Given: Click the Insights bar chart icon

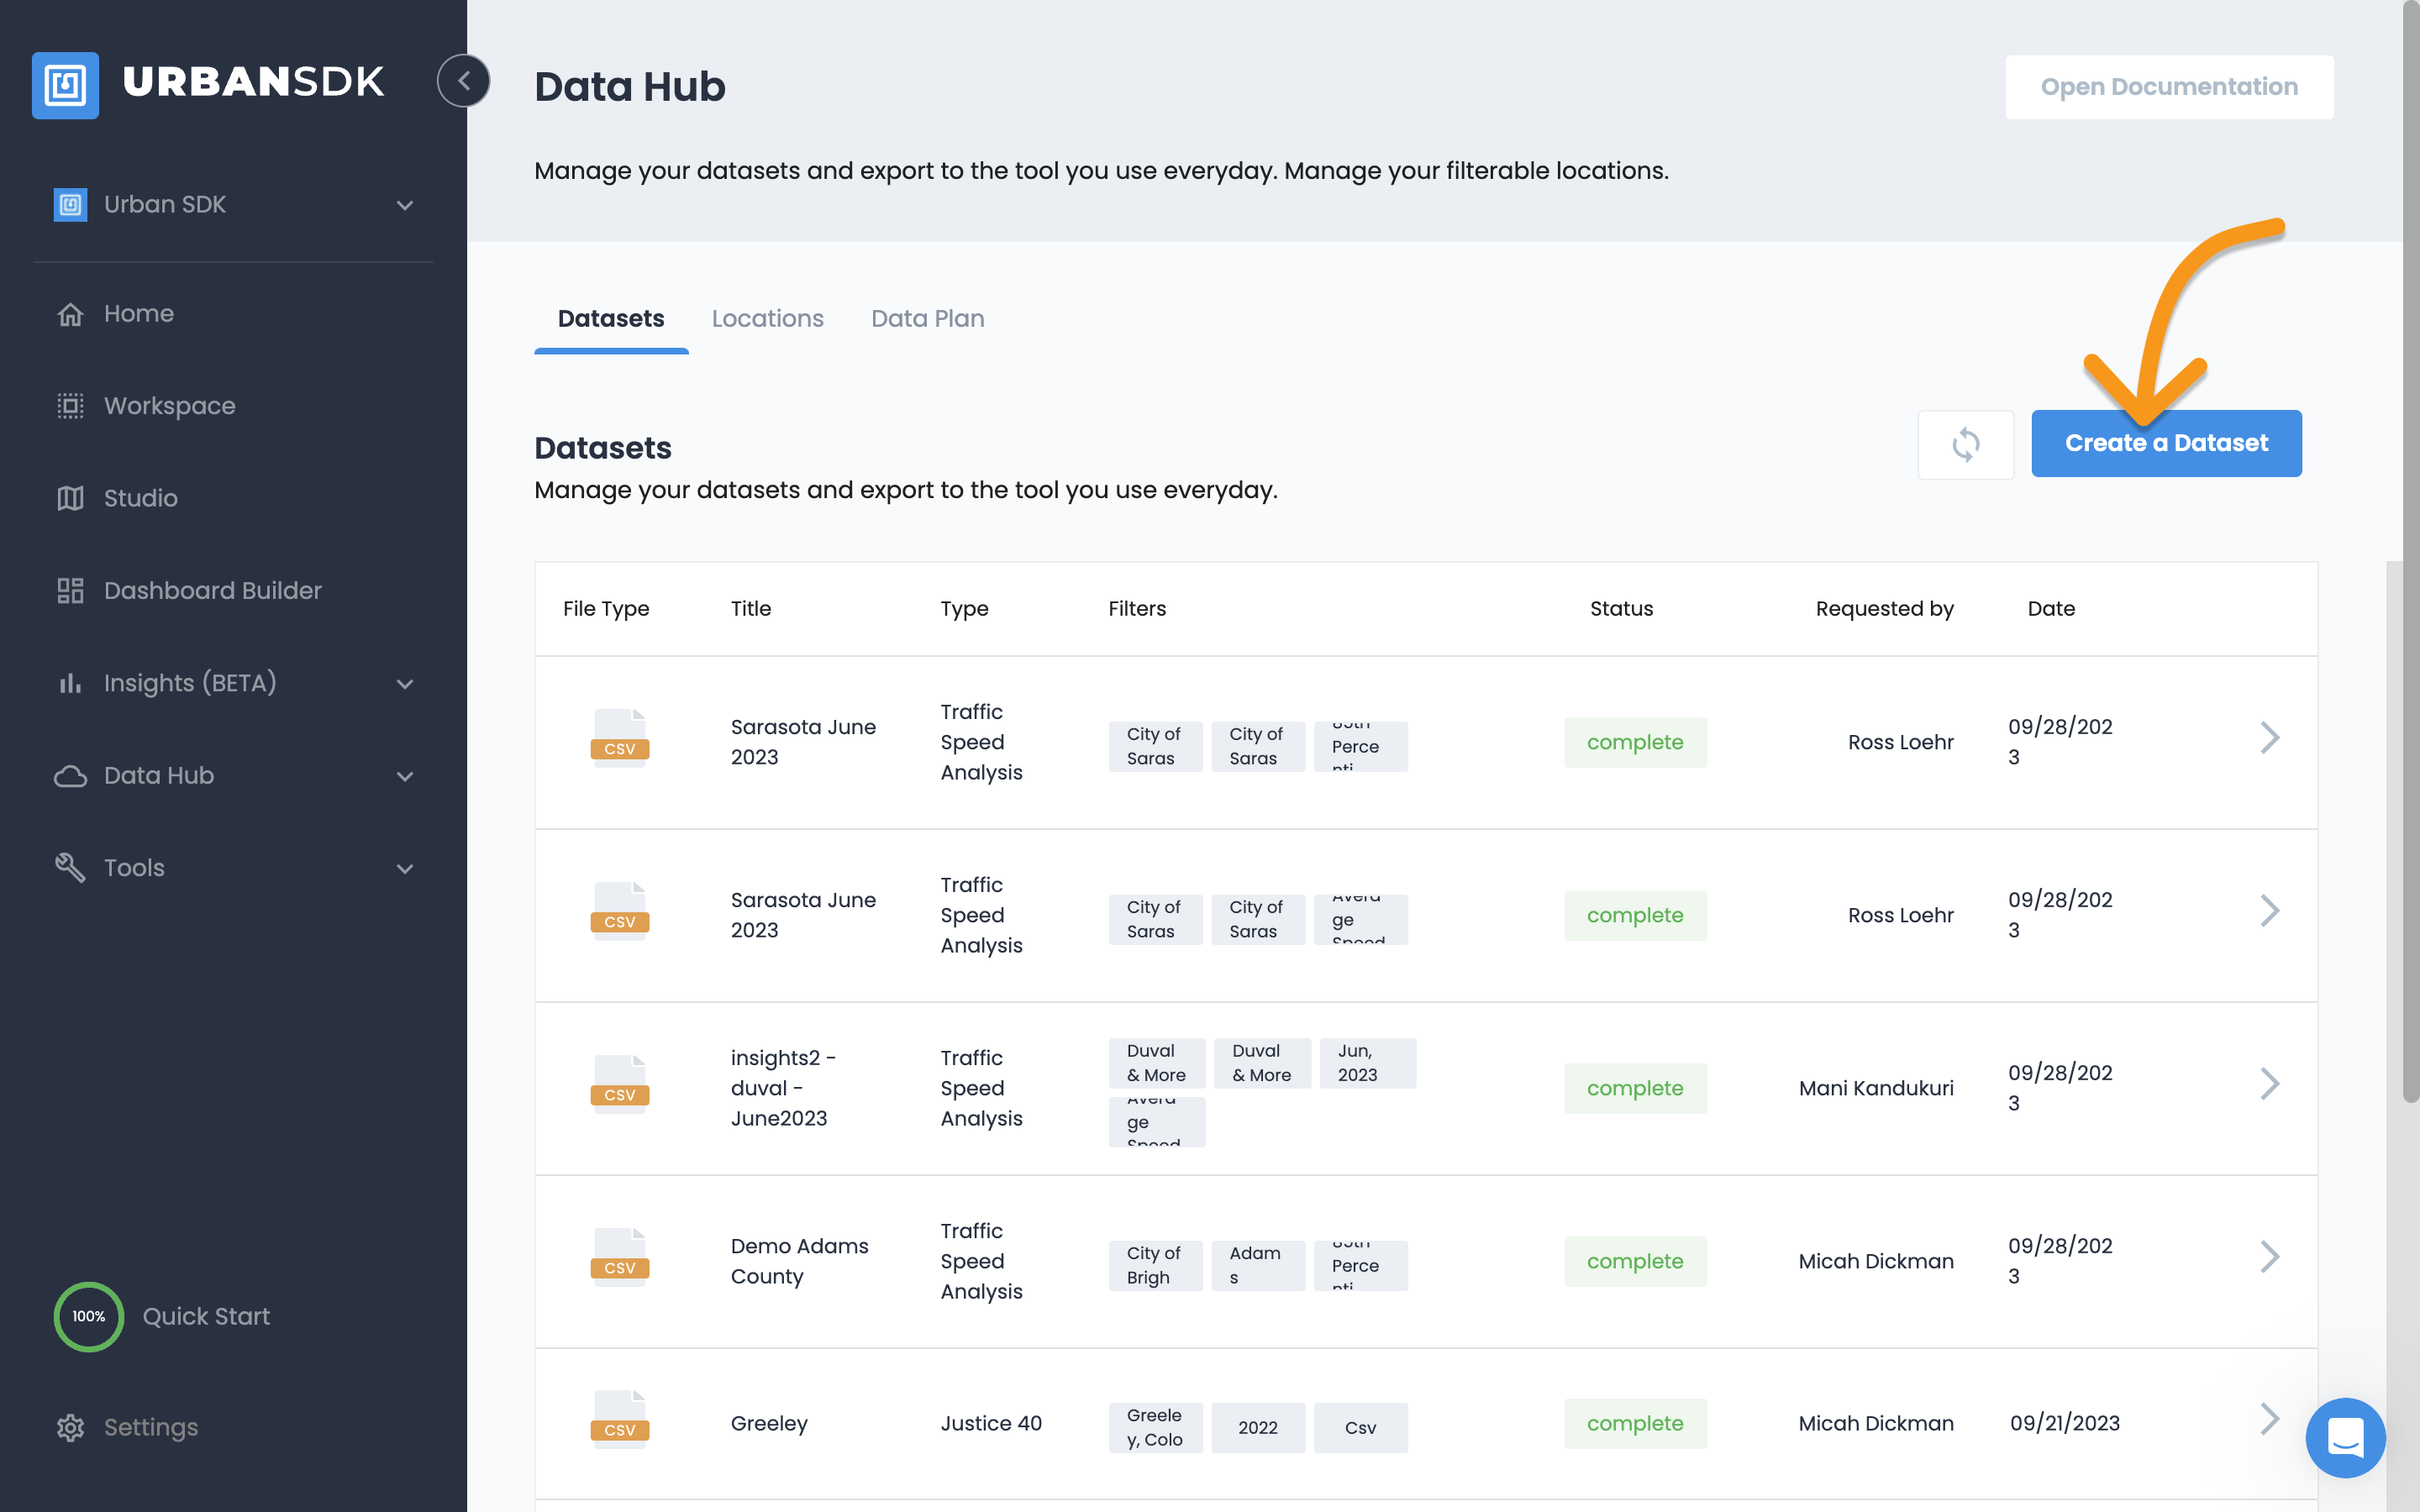Looking at the screenshot, I should tap(70, 683).
